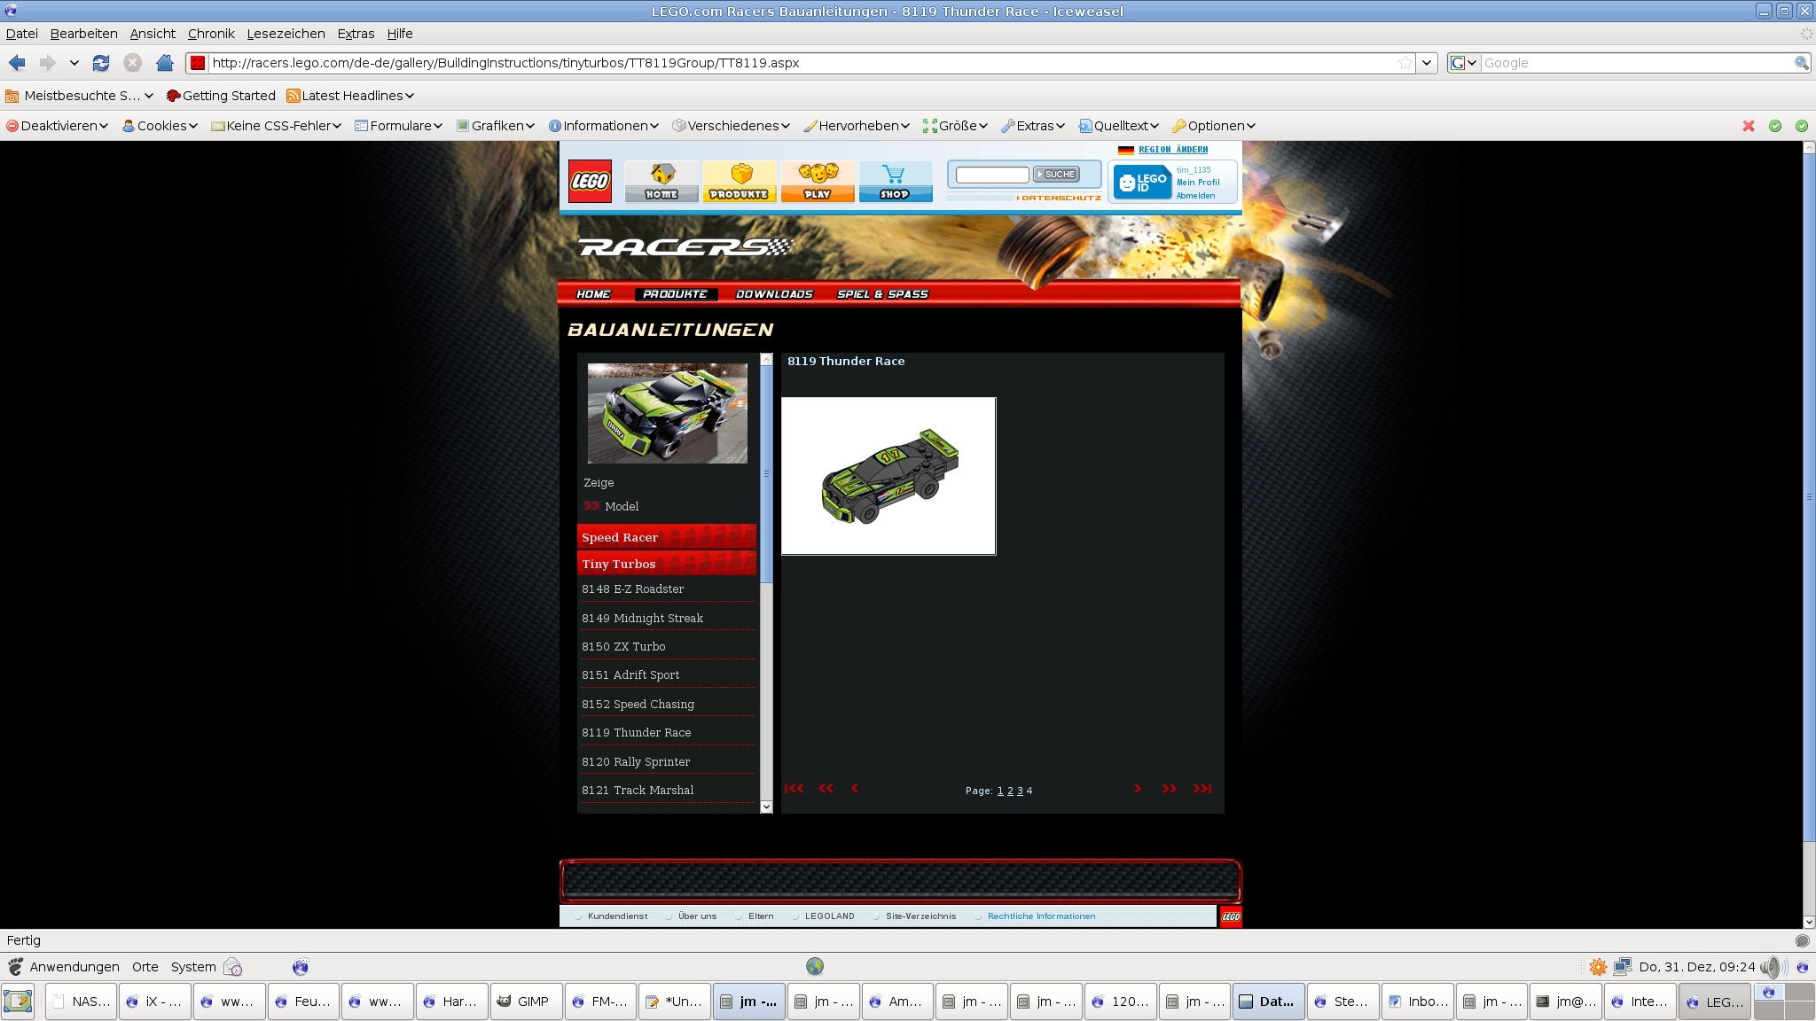Open the Hilfe menu
Viewport: 1816px width, 1021px height.
pos(399,34)
